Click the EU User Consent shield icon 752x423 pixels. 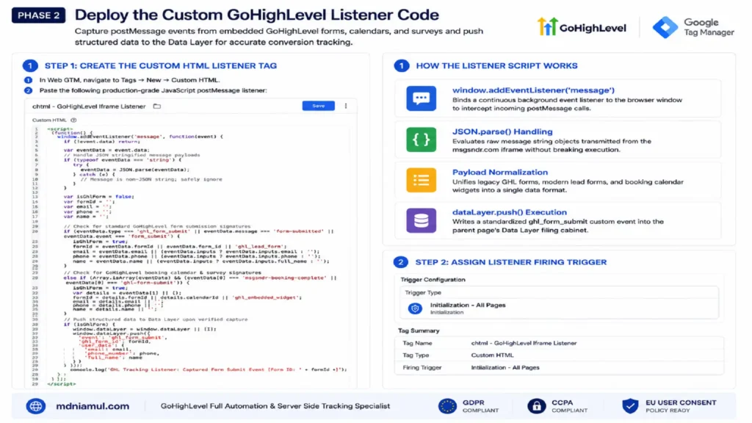pos(630,406)
